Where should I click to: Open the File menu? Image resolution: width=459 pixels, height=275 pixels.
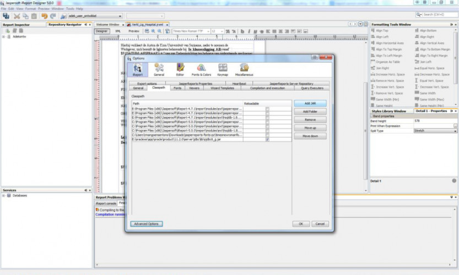(x=3, y=9)
